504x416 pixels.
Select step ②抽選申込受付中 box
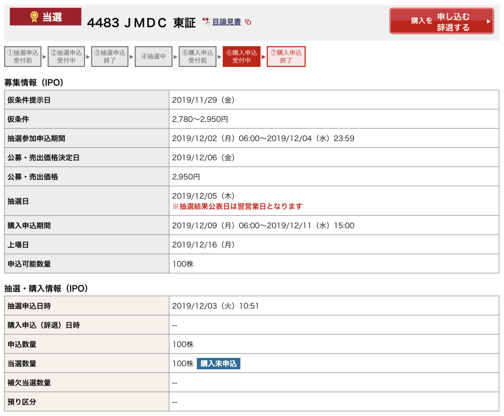(67, 57)
